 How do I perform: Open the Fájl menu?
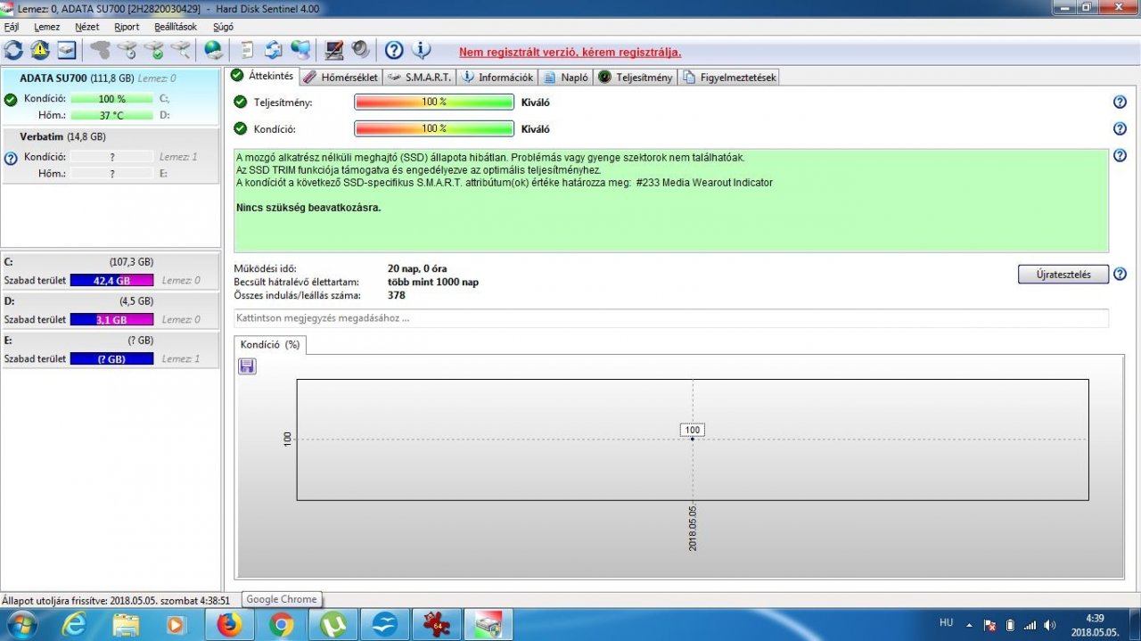12,27
